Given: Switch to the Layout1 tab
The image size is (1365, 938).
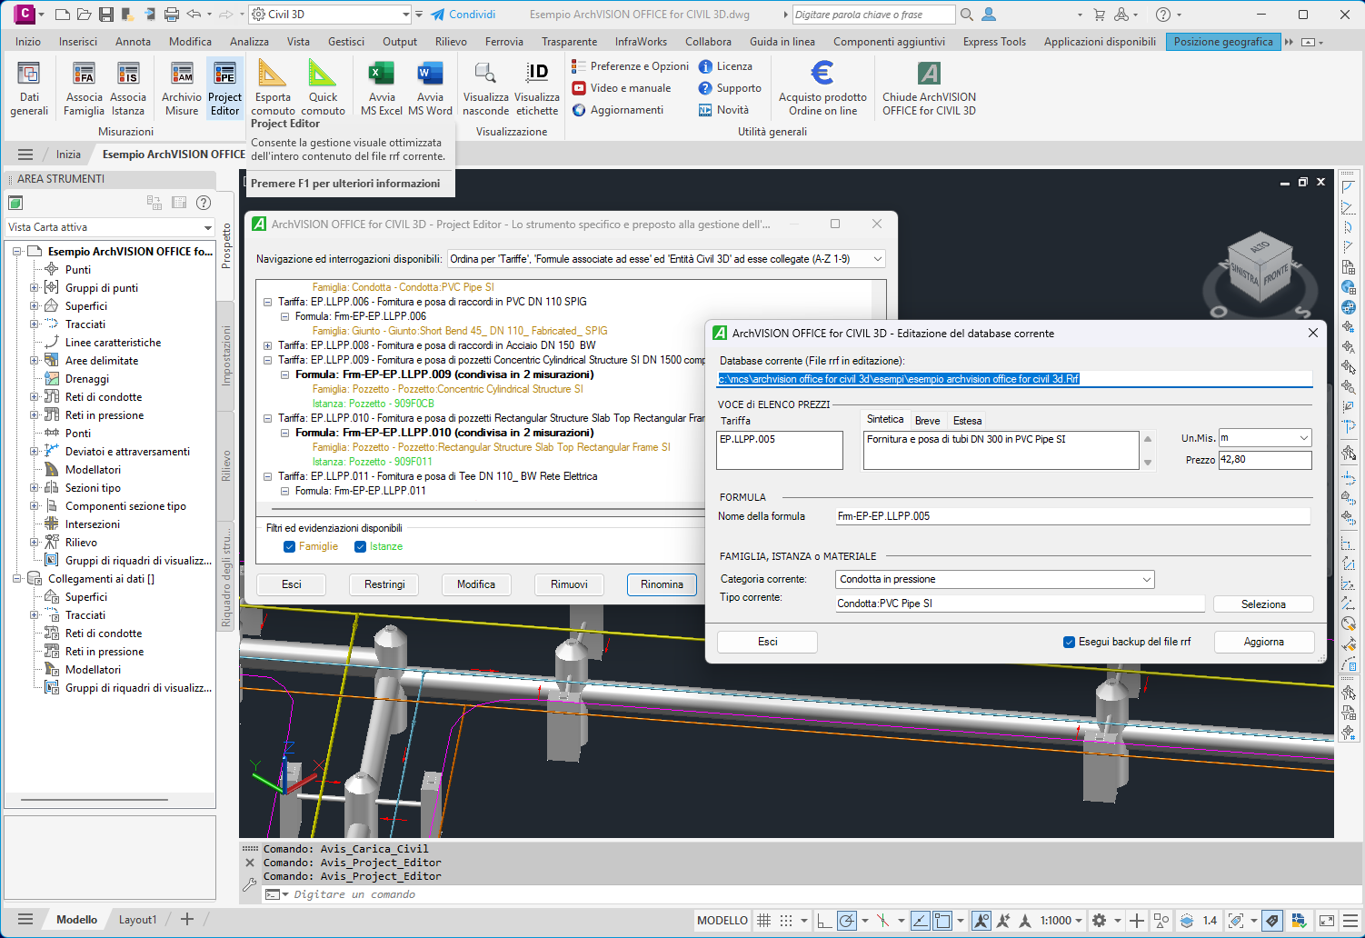Looking at the screenshot, I should (137, 920).
